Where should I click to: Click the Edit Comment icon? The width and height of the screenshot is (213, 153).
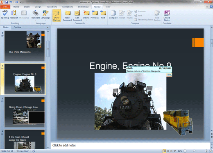77,16
